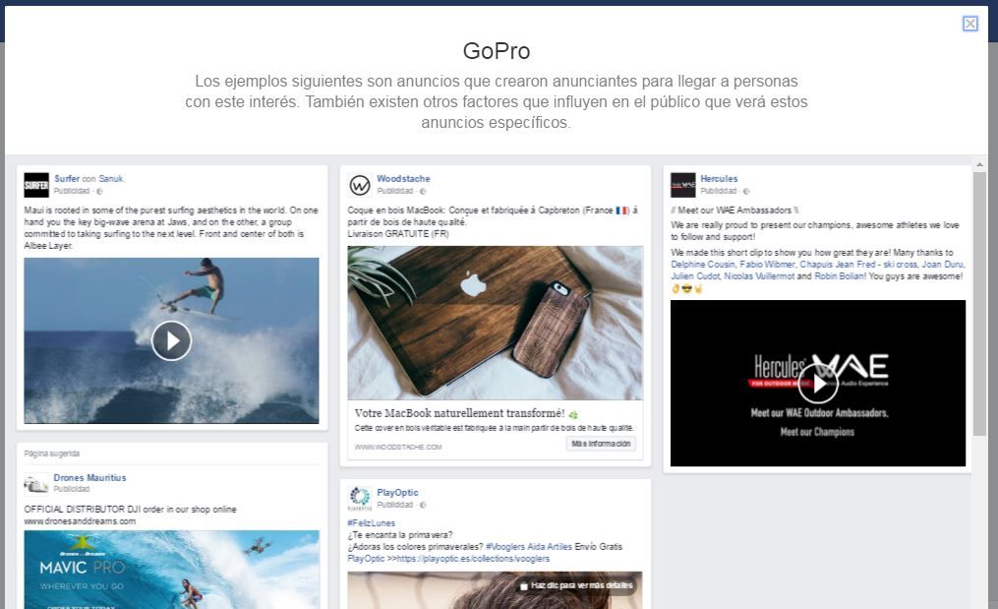Click the Woodstache circular logo icon
The height and width of the screenshot is (609, 998).
pos(360,185)
